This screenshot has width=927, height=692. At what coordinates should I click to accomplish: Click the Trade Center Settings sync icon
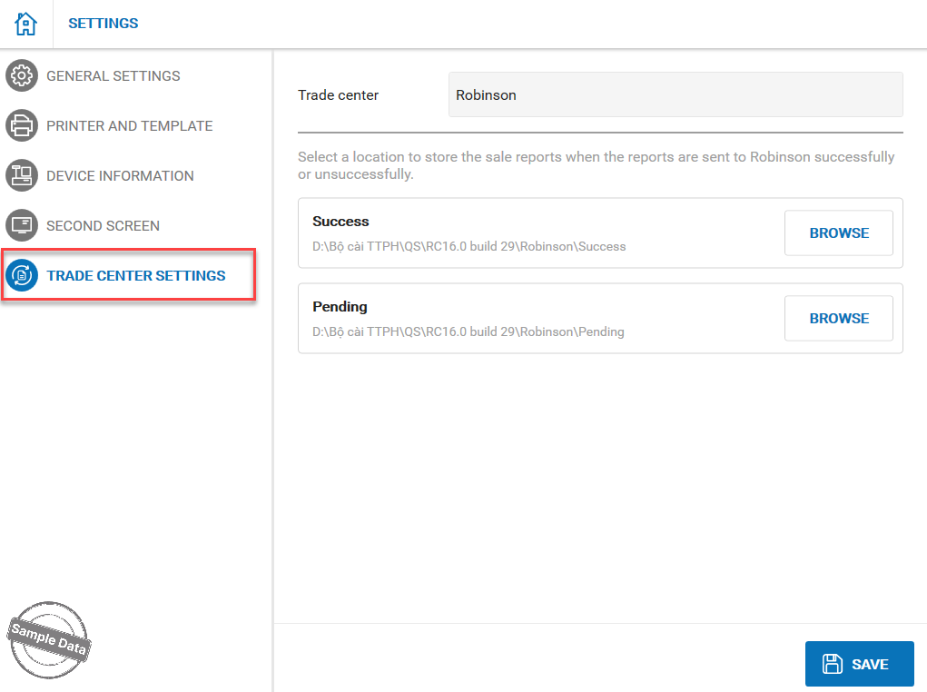pos(22,275)
